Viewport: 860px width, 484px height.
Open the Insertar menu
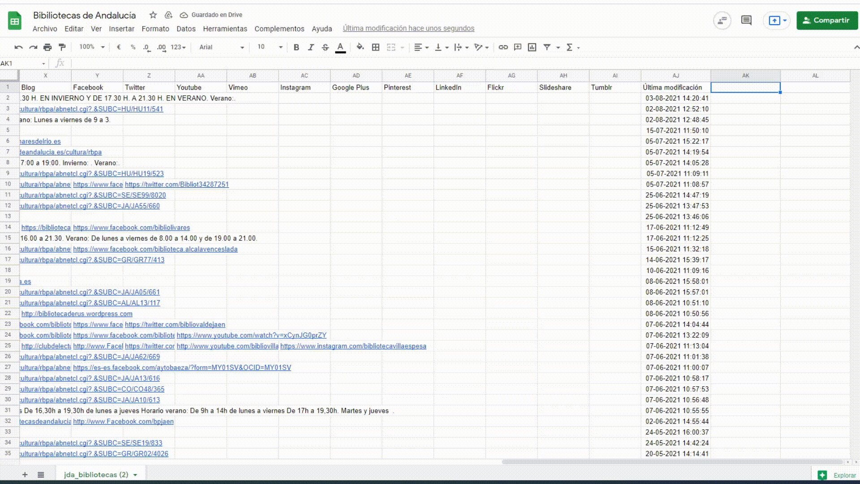coord(121,29)
